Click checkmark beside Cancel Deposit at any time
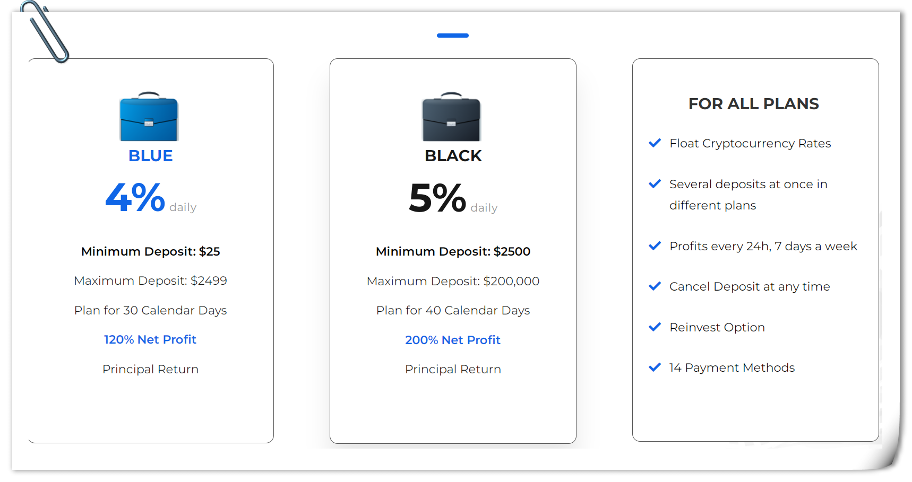Image resolution: width=912 pixels, height=482 pixels. pyautogui.click(x=655, y=286)
